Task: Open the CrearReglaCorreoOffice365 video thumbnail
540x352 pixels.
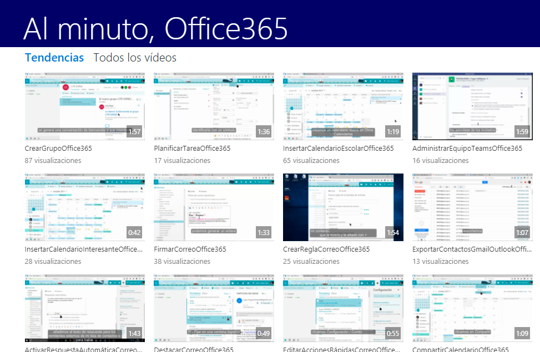Action: (343, 207)
